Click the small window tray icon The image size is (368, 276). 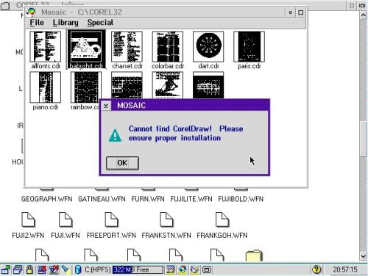(x=207, y=269)
